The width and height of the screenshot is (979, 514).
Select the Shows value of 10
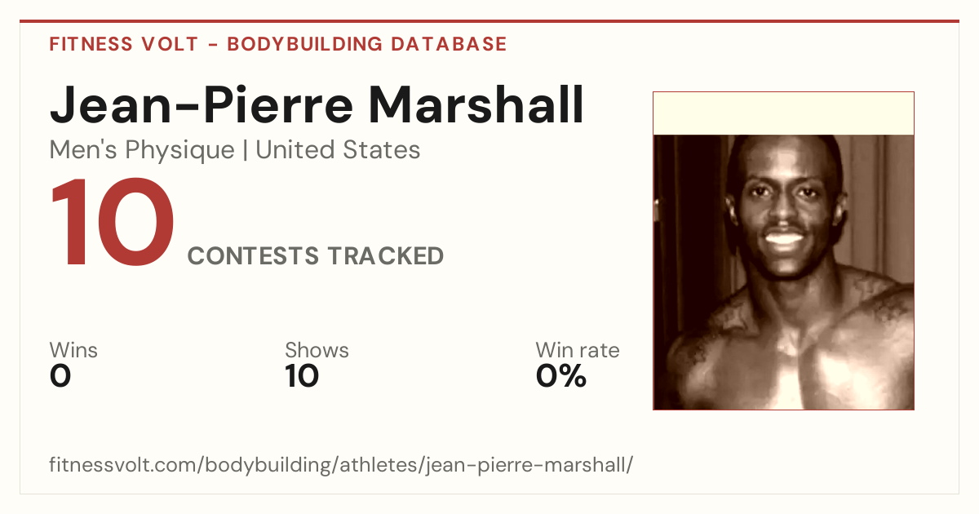(x=302, y=376)
